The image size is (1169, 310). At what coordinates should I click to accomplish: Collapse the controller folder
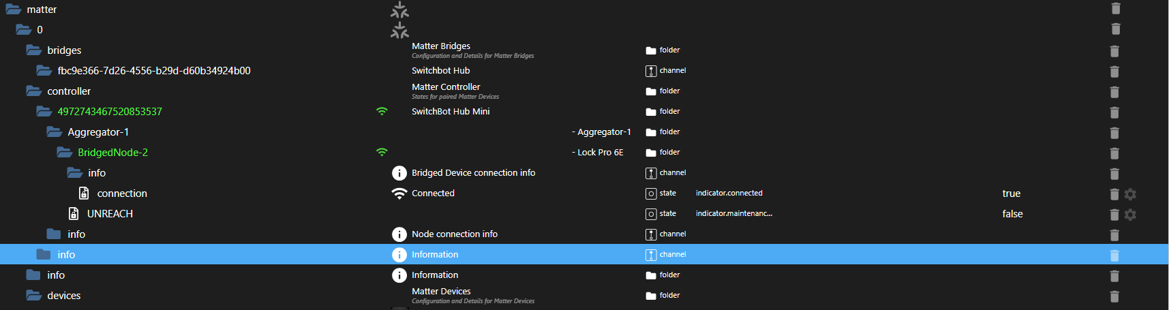tap(34, 91)
